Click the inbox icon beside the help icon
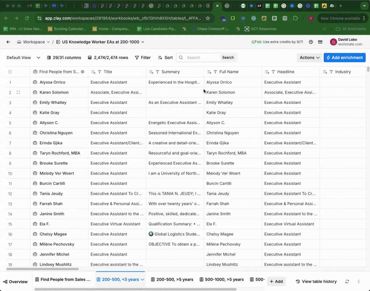 point(320,42)
